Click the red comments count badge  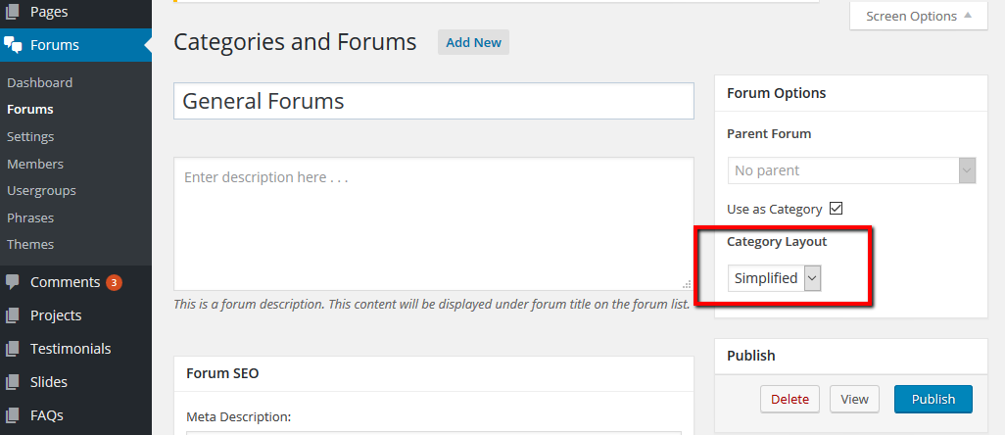114,282
